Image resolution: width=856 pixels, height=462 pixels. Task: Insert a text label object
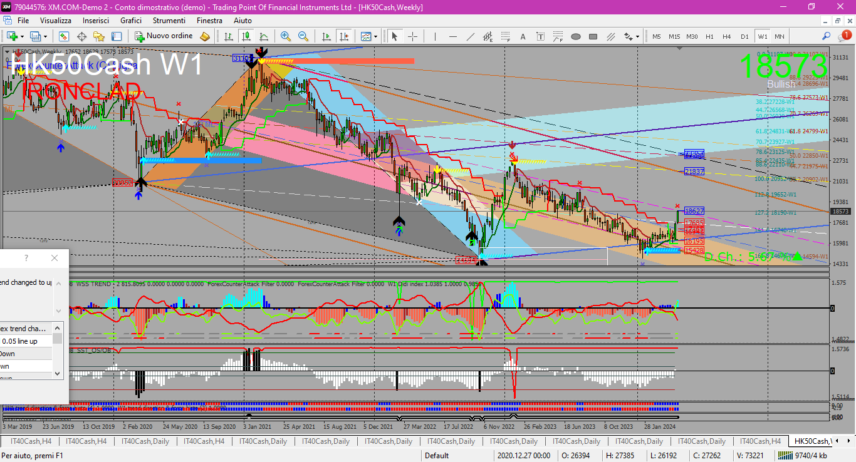[x=541, y=36]
